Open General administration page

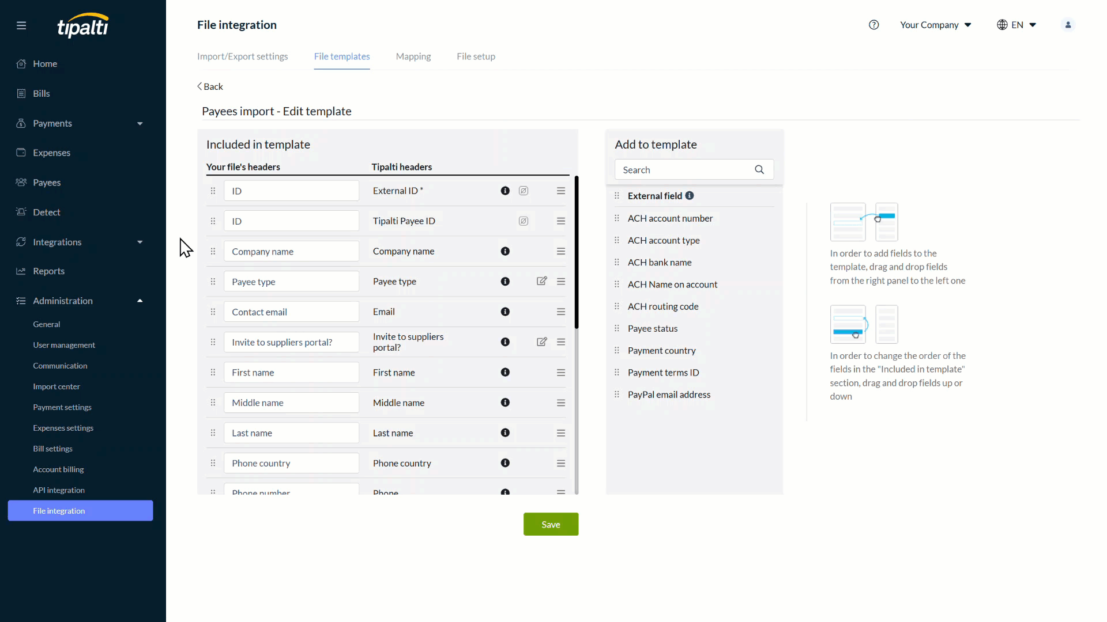click(x=47, y=324)
